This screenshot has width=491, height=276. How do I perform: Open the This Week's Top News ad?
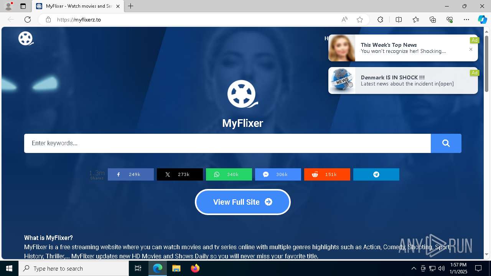pos(403,48)
